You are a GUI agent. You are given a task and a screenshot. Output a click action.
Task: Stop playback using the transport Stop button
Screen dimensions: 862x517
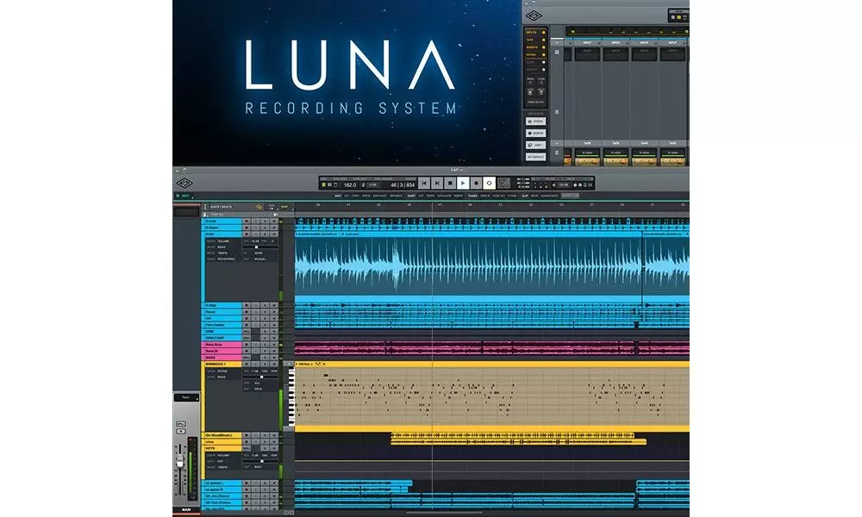(x=450, y=183)
